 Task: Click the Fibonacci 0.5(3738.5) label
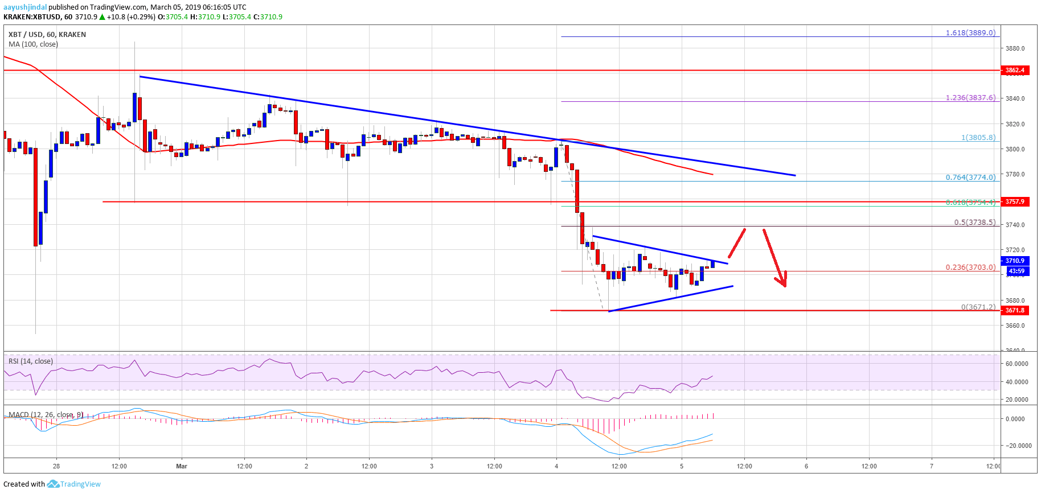[x=975, y=223]
